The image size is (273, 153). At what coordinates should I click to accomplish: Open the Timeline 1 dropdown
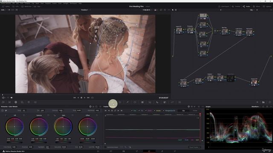tap(86, 10)
